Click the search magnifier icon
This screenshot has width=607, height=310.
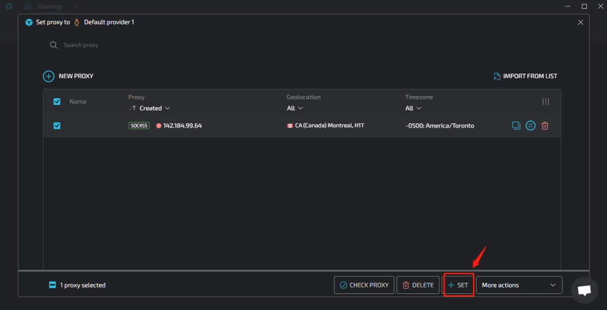click(x=53, y=45)
